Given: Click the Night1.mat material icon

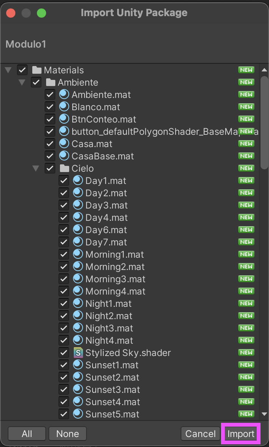Looking at the screenshot, I should [78, 303].
